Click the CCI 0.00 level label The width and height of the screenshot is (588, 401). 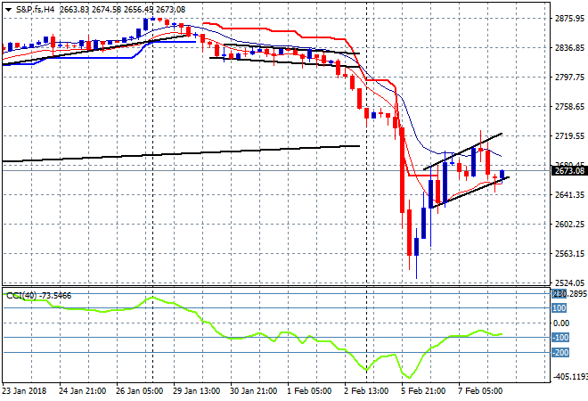tap(561, 323)
